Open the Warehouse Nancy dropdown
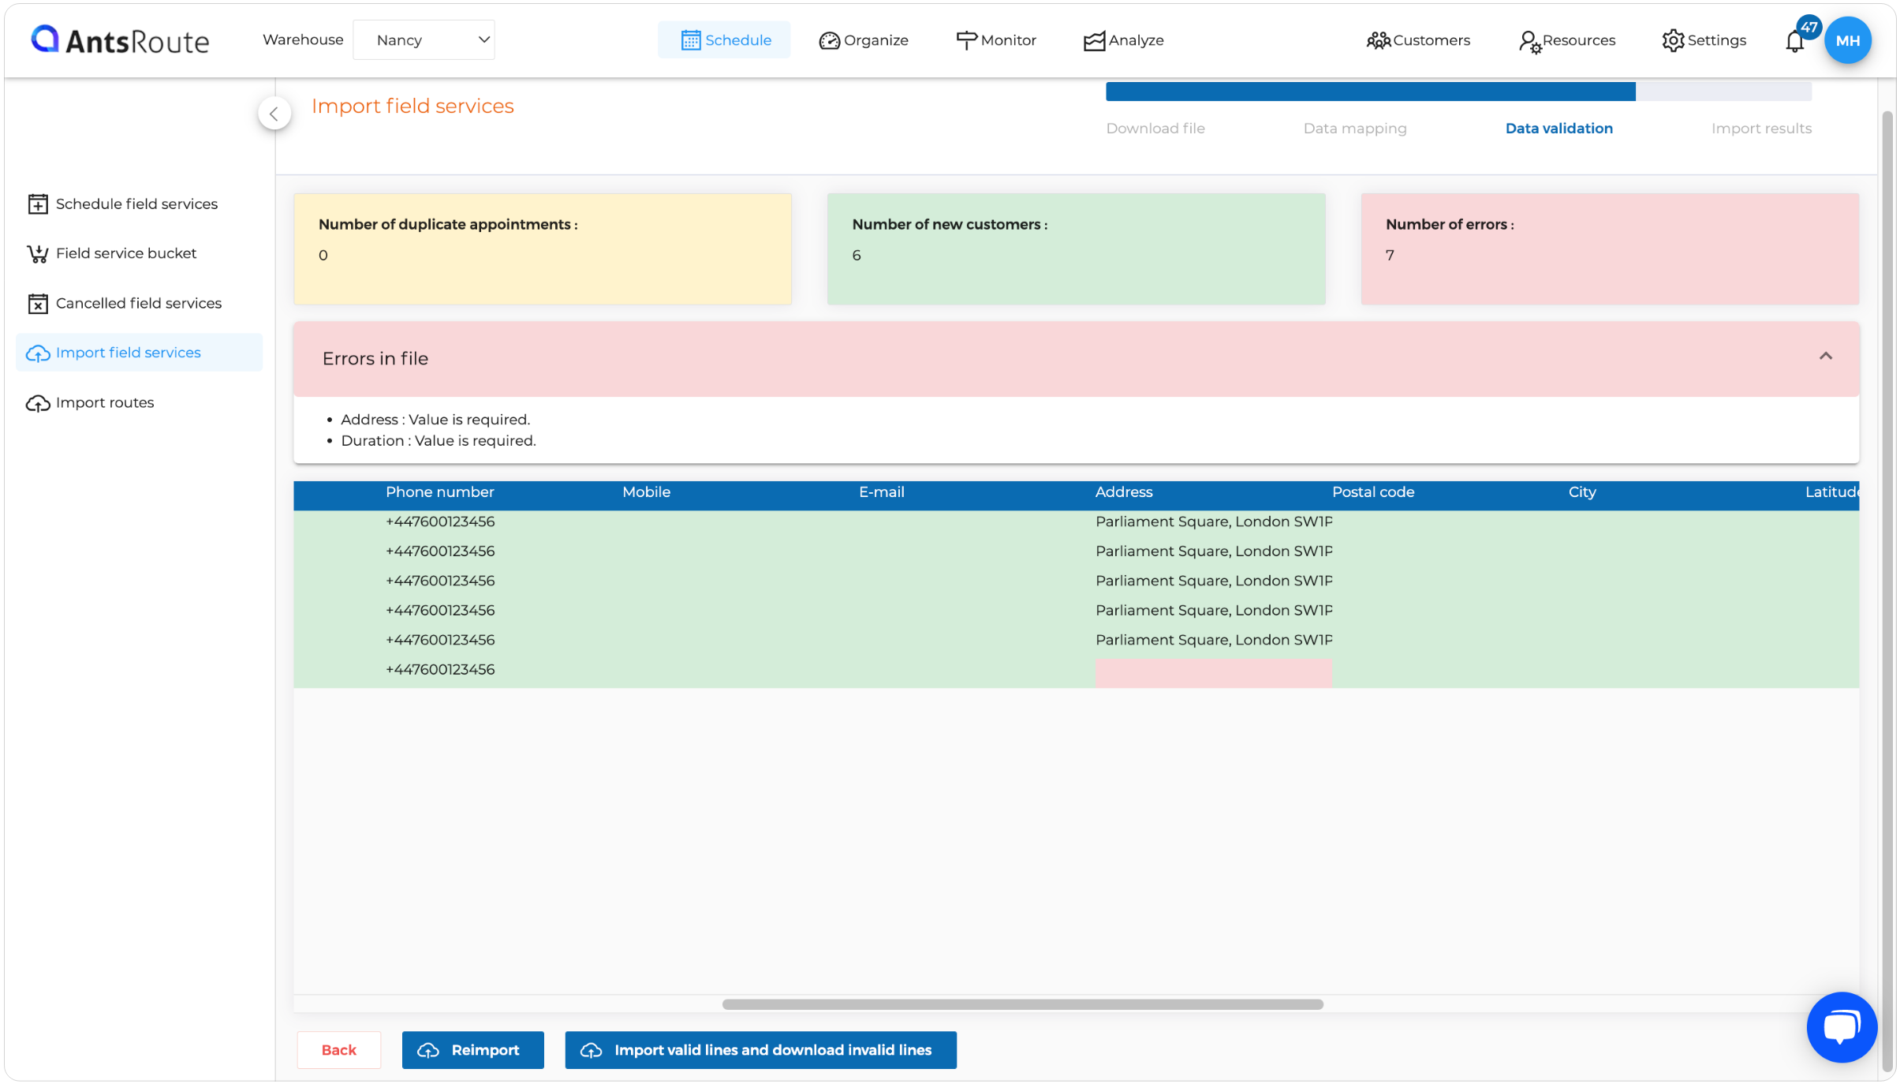 424,39
